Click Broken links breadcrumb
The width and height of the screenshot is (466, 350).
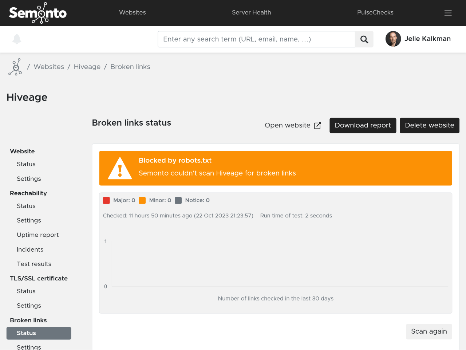[x=130, y=67]
